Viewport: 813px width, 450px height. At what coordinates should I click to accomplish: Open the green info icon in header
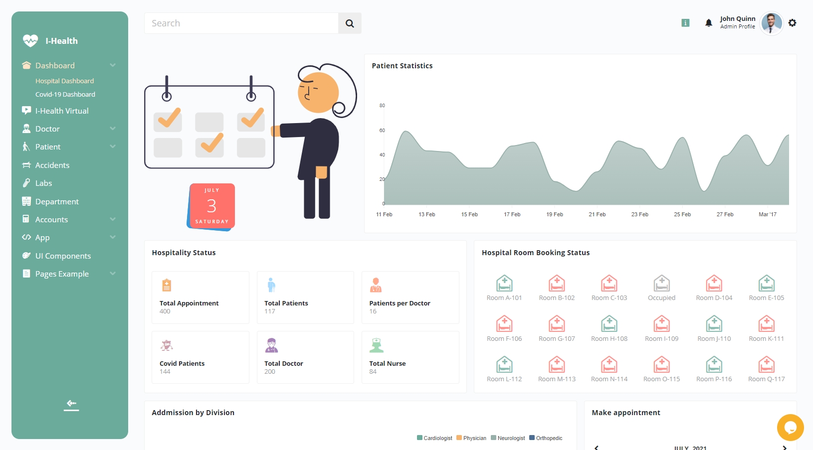tap(685, 23)
